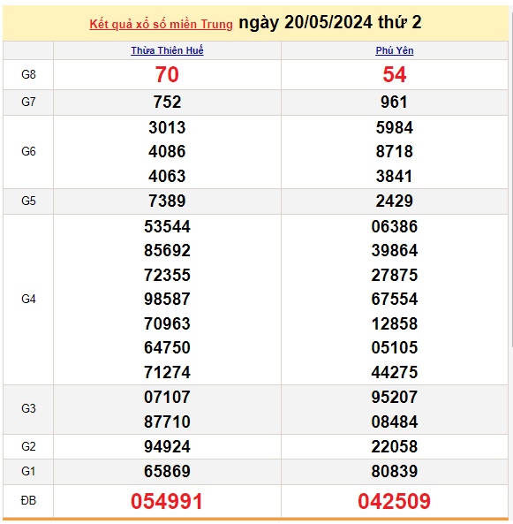This screenshot has height=524, width=513.
Task: Click the G5 number 2429
Action: 395,201
